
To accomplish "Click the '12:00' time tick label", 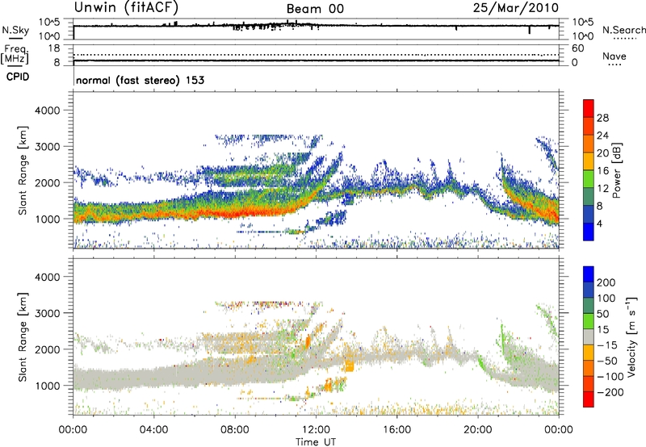I will pos(316,430).
